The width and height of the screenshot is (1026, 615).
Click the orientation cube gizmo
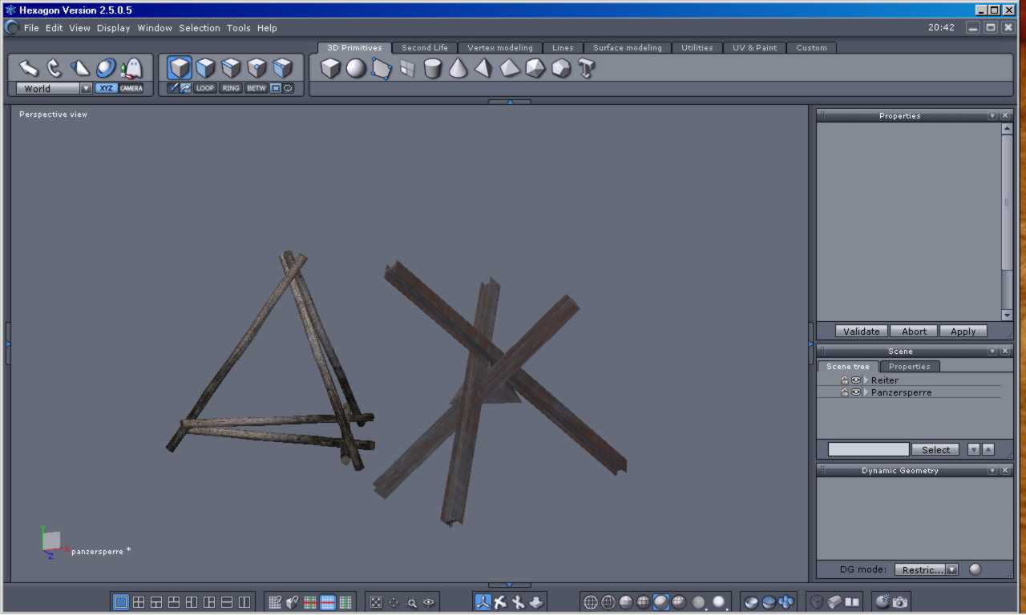click(x=51, y=541)
